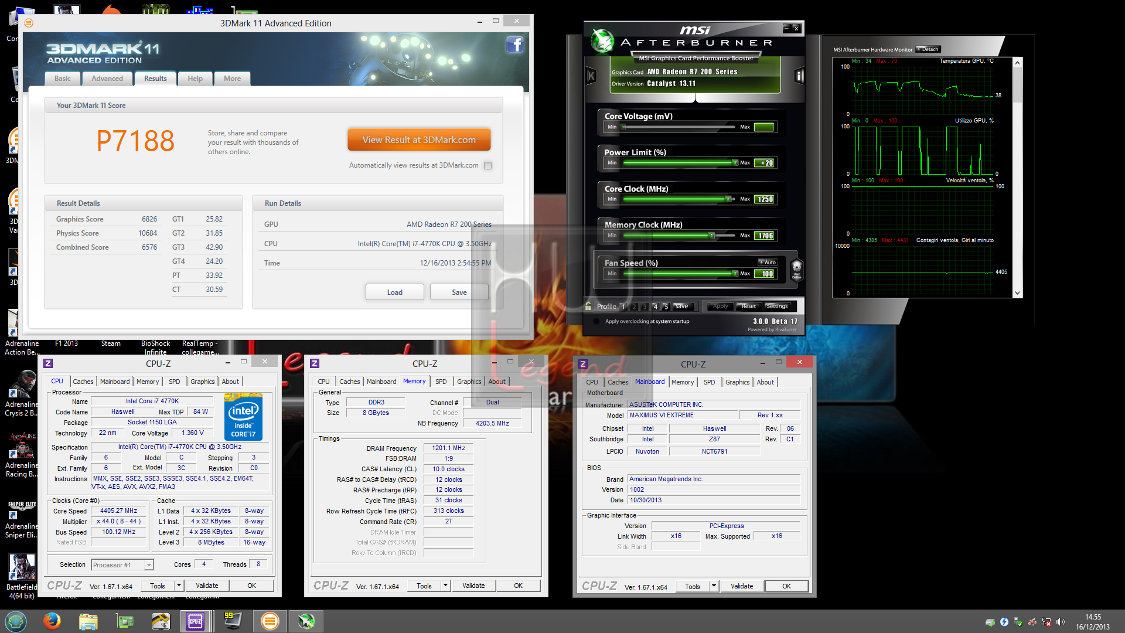This screenshot has width=1125, height=633.
Task: Open MSI Afterburner information panel (i icon)
Action: (799, 76)
